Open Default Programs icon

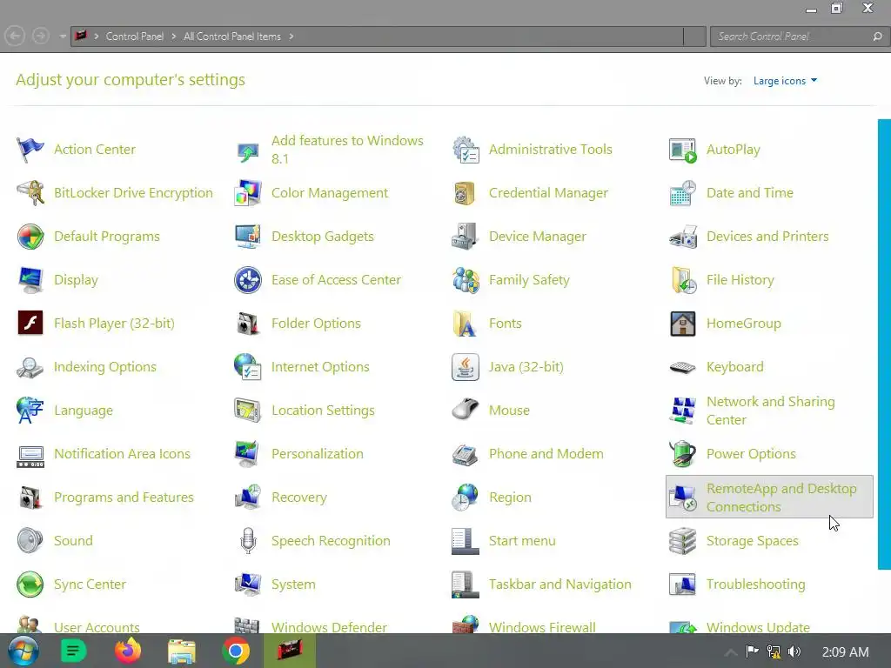(30, 237)
